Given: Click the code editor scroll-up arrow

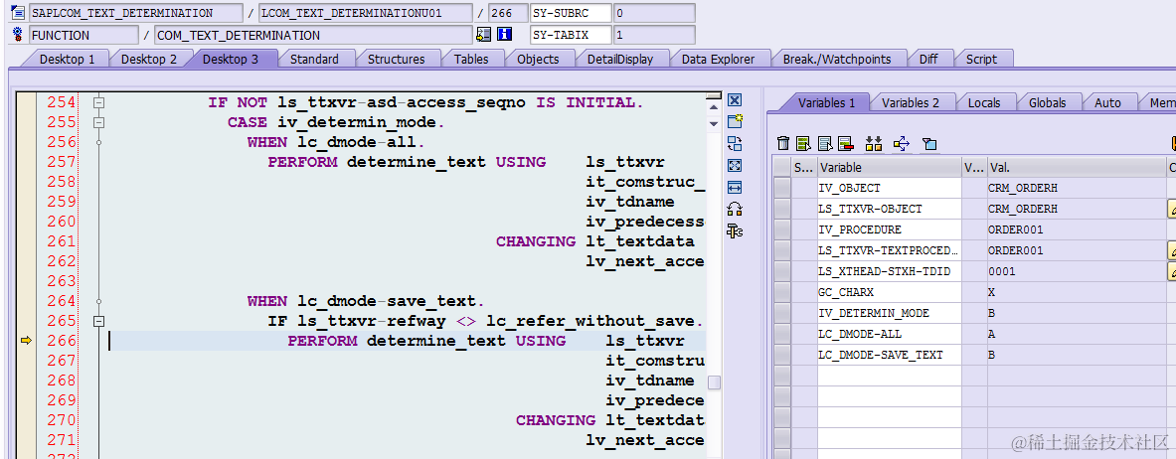Looking at the screenshot, I should point(713,105).
